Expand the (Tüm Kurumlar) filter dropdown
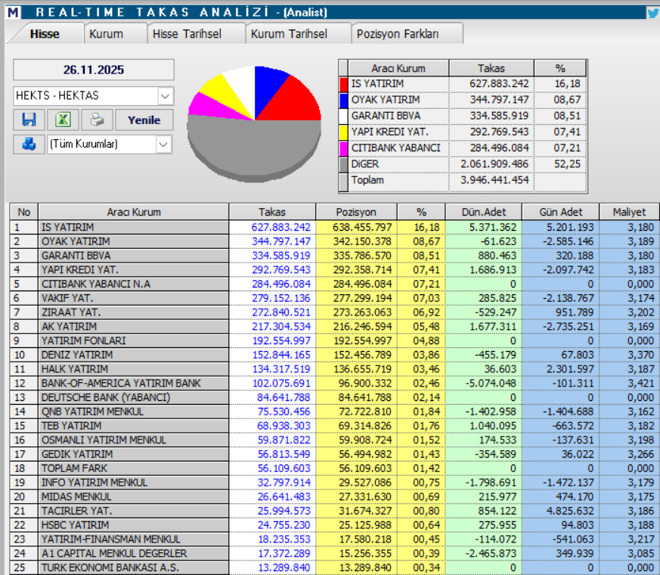This screenshot has height=575, width=660. pos(163,145)
